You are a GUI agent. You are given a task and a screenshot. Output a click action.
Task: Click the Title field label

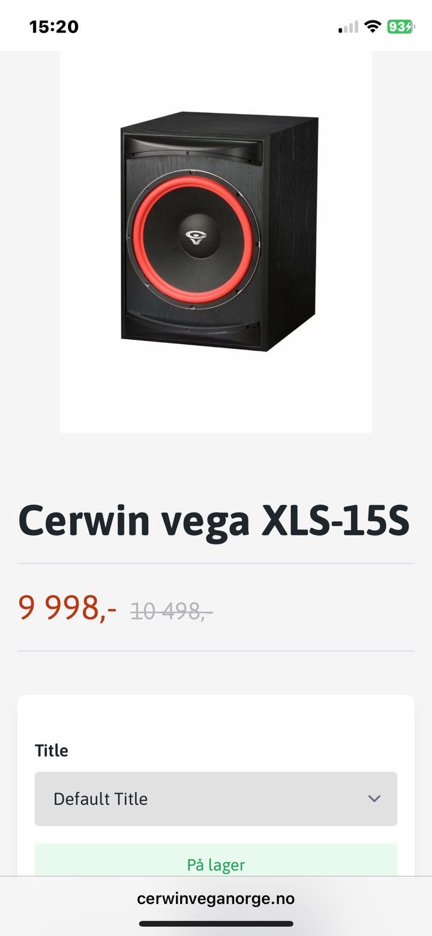coord(52,750)
